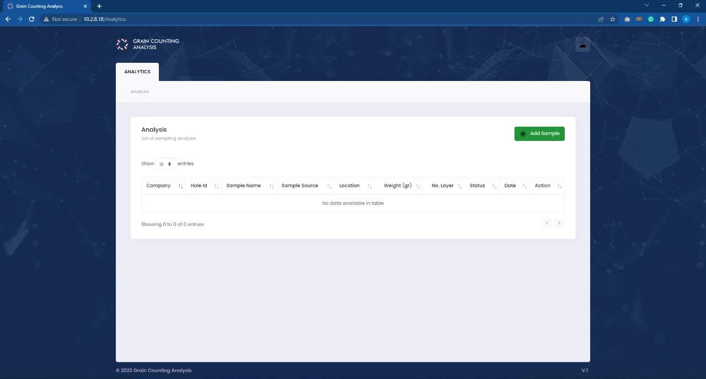Reload the page with the refresh icon

point(31,19)
